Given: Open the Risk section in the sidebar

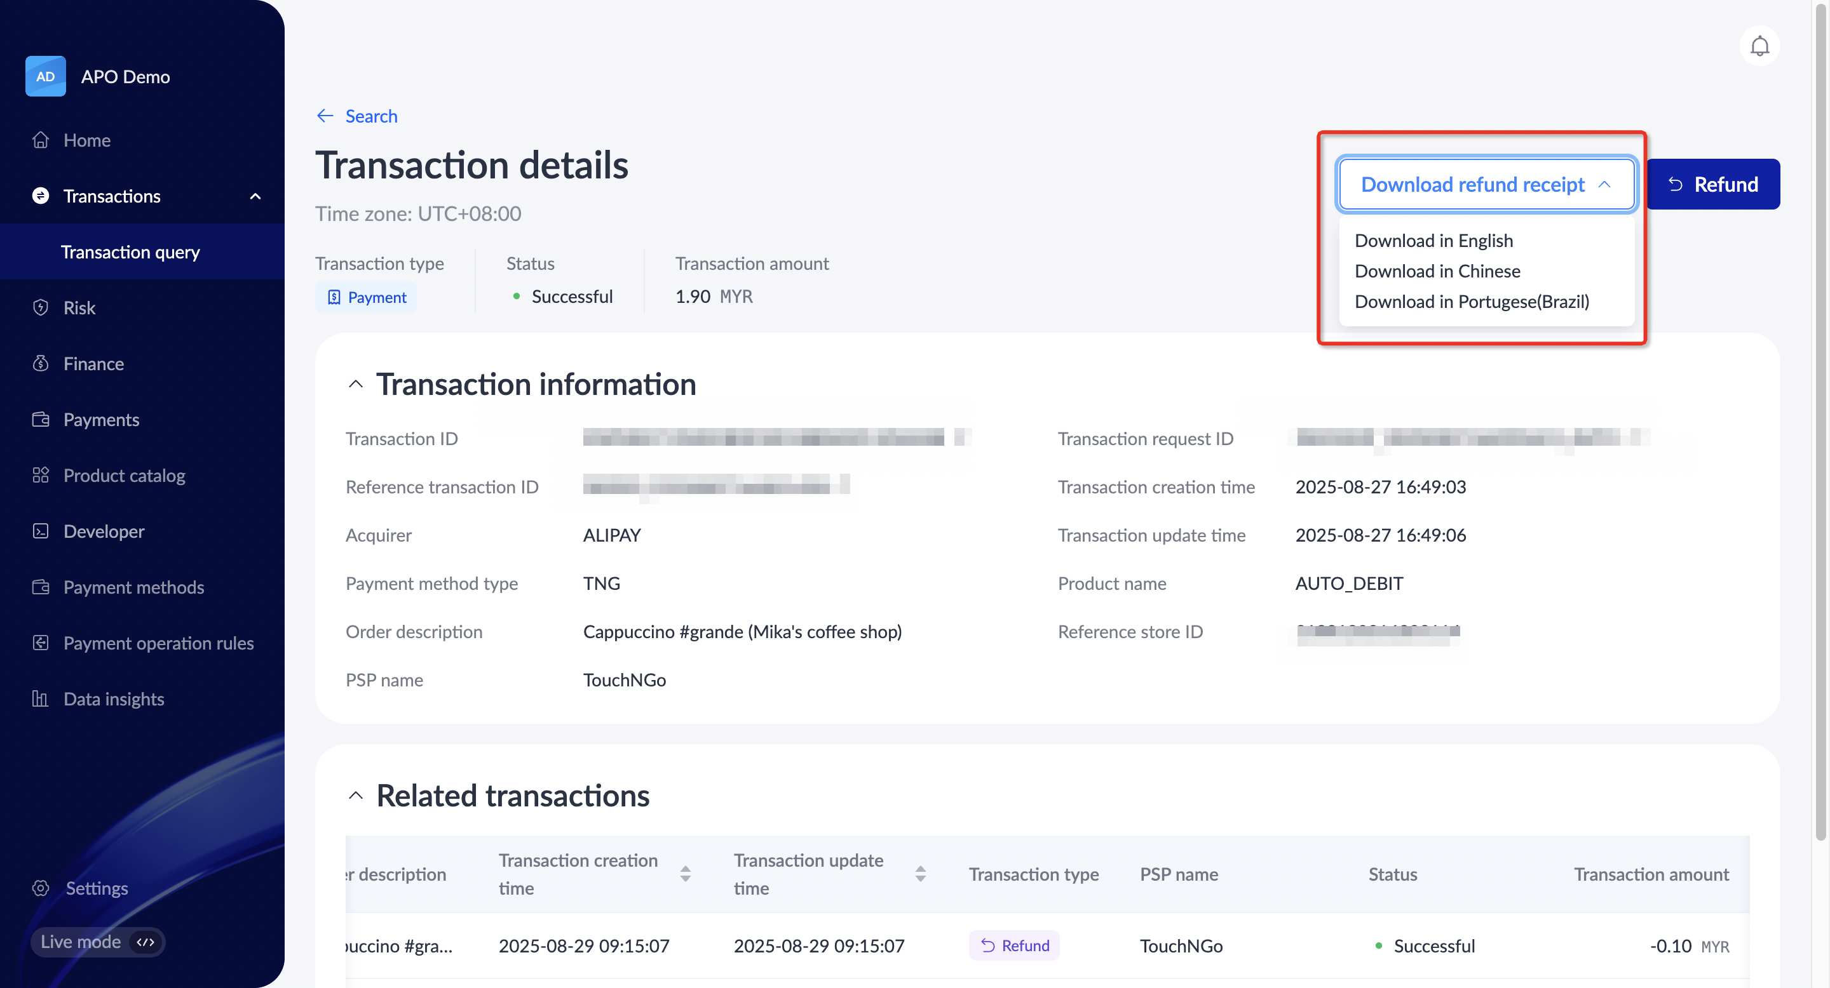Looking at the screenshot, I should click(79, 307).
